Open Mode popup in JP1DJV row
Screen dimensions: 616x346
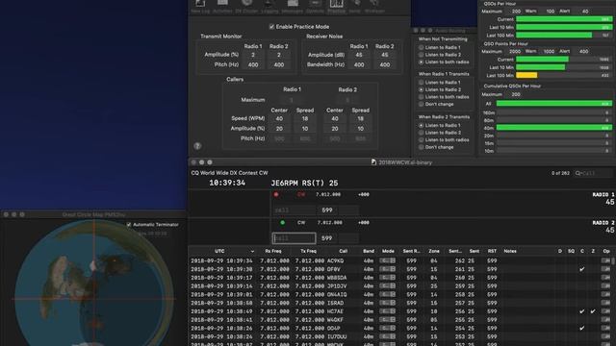coord(387,286)
